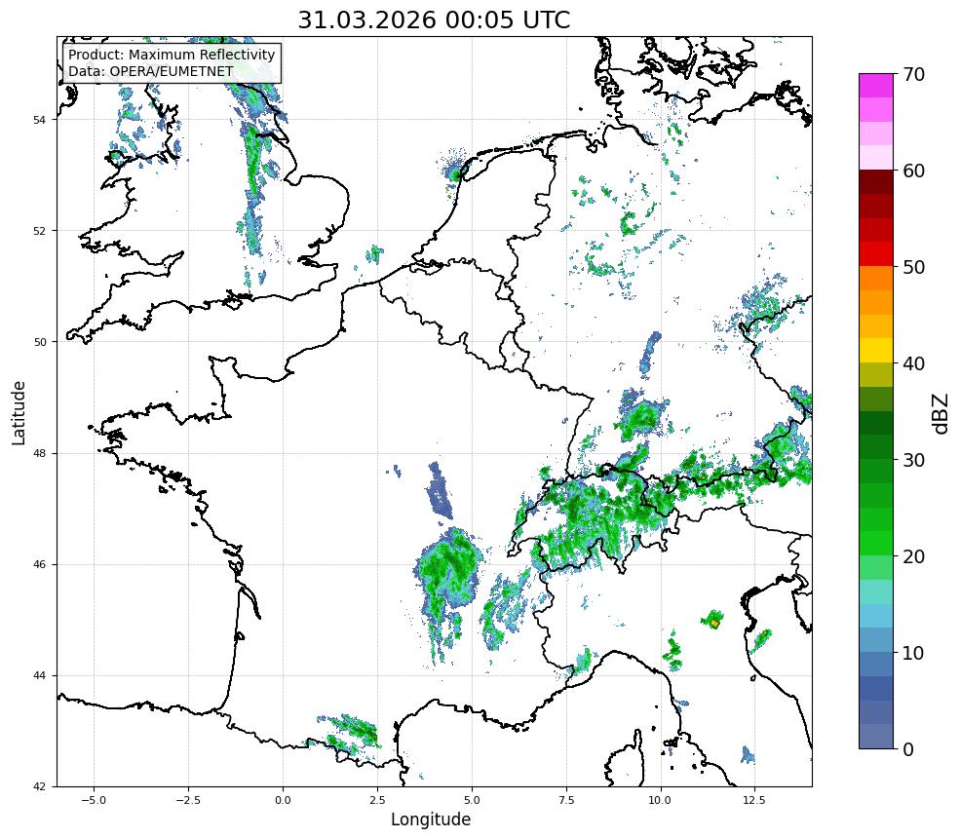Pick the dark maroon swatch just below 60
The image size is (960, 838).
pyautogui.click(x=876, y=182)
